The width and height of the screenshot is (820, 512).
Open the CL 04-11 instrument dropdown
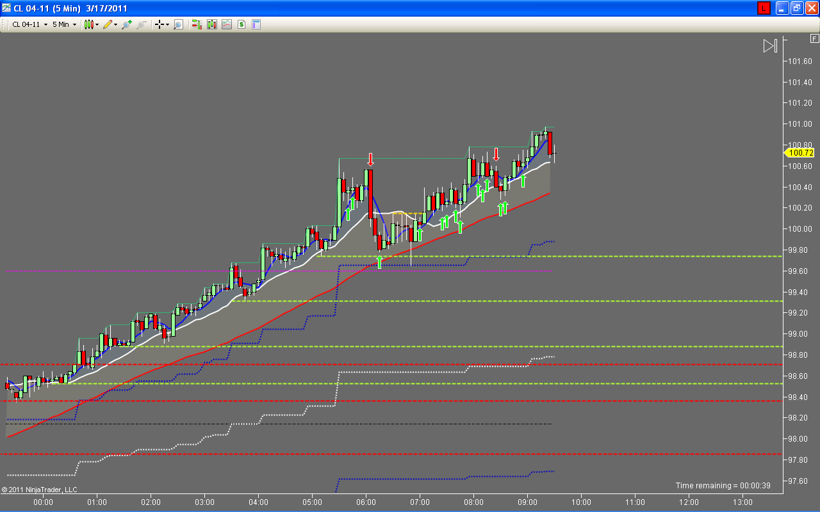tap(29, 24)
